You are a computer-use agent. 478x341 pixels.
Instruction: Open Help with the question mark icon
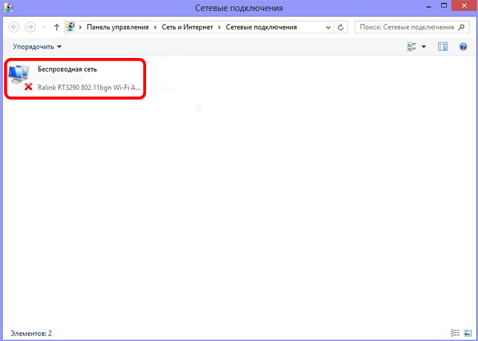point(463,47)
